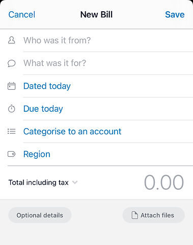Image resolution: width=193 pixels, height=245 pixels.
Task: Expand the Total including tax chevron
Action: click(x=75, y=182)
